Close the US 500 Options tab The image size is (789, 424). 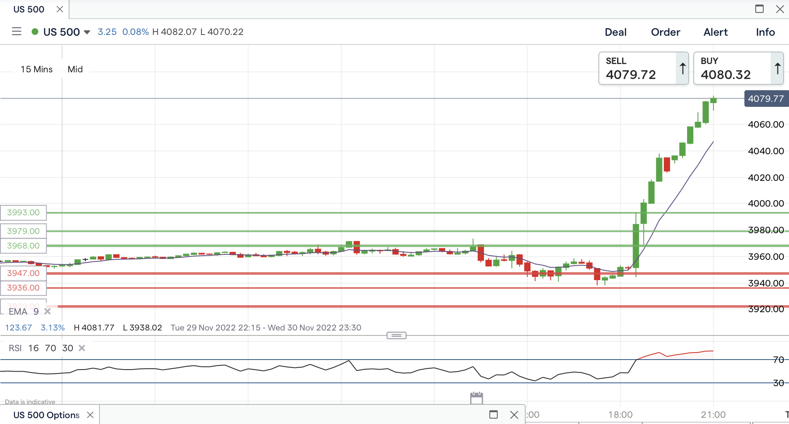click(90, 415)
